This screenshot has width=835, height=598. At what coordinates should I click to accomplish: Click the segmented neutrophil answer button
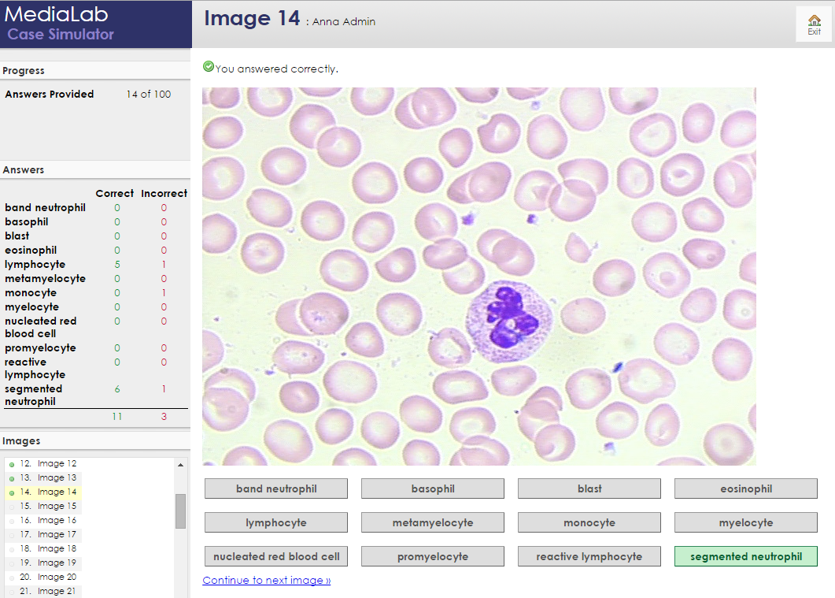(745, 556)
